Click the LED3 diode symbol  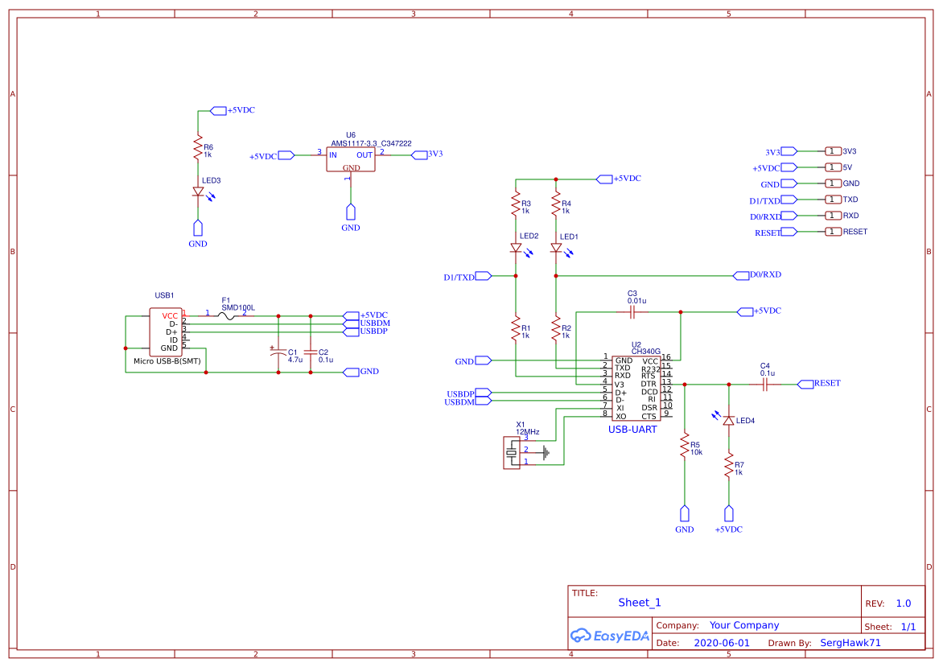click(x=198, y=191)
